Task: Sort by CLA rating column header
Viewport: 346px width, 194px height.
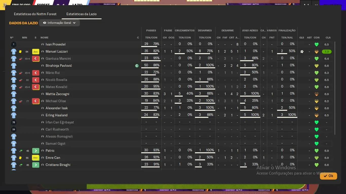Action: click(x=328, y=38)
